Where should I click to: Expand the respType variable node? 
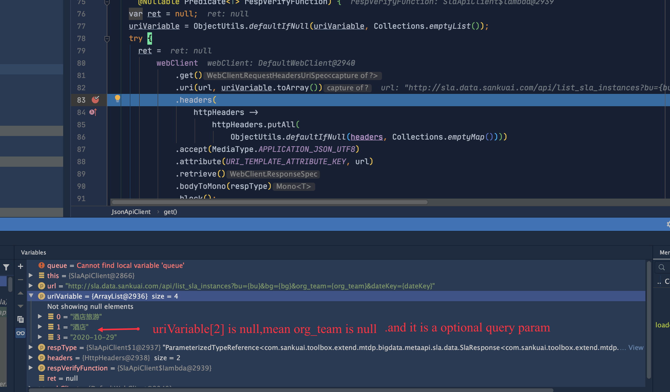point(31,347)
